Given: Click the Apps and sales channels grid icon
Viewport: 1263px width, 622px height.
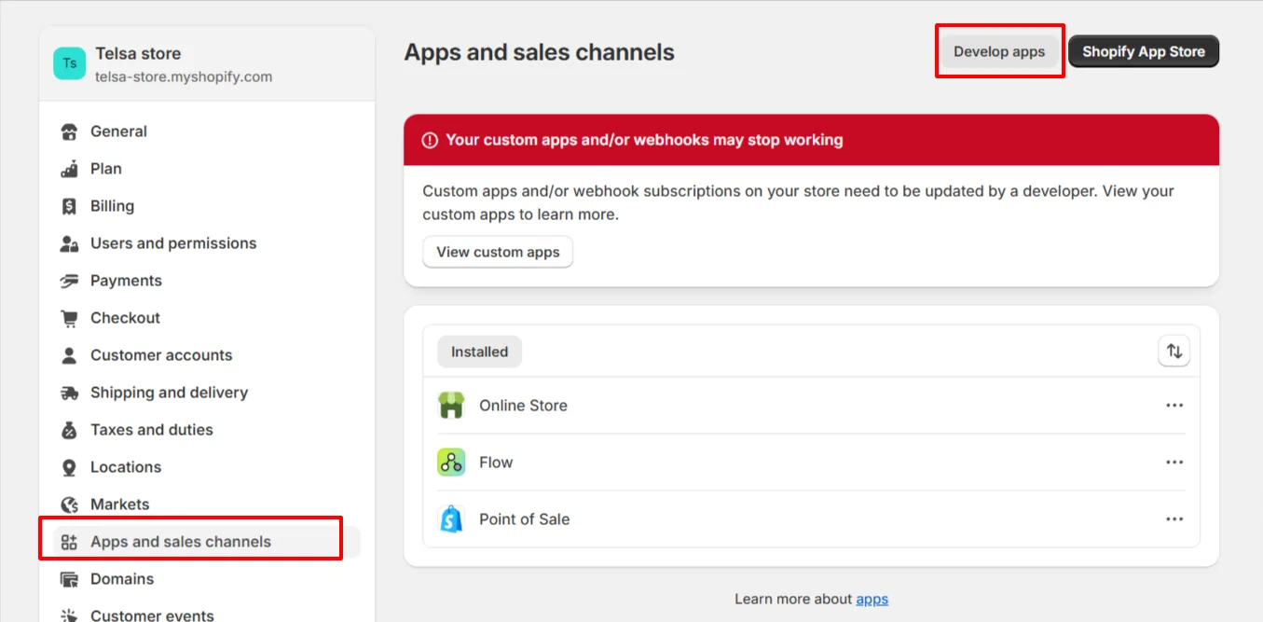Looking at the screenshot, I should click(x=69, y=542).
